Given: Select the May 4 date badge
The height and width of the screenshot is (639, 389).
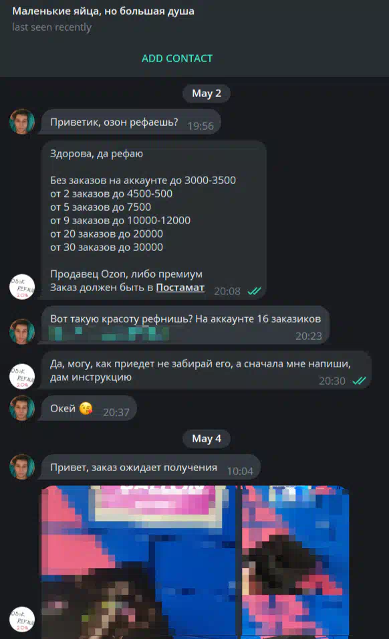Looking at the screenshot, I should (207, 439).
